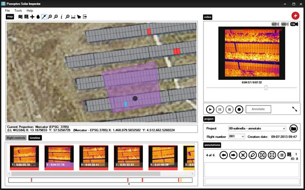Go to next annotation with right arrow
Screen dimensions: 305x190
pos(234,155)
